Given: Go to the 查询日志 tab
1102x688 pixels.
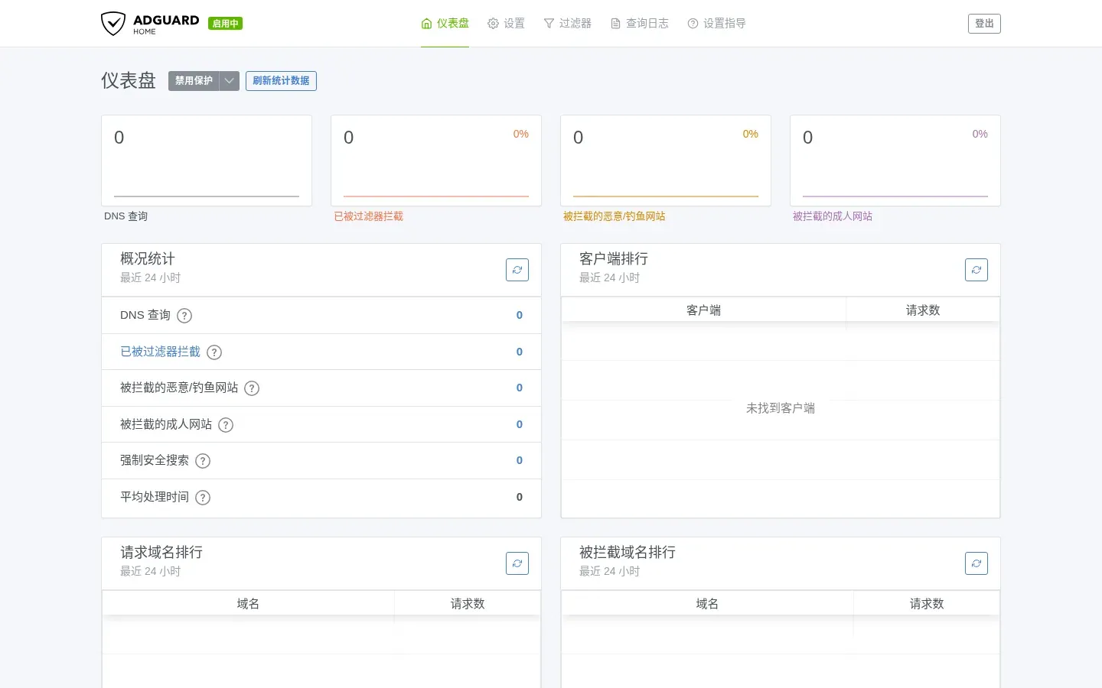Looking at the screenshot, I should tap(639, 24).
